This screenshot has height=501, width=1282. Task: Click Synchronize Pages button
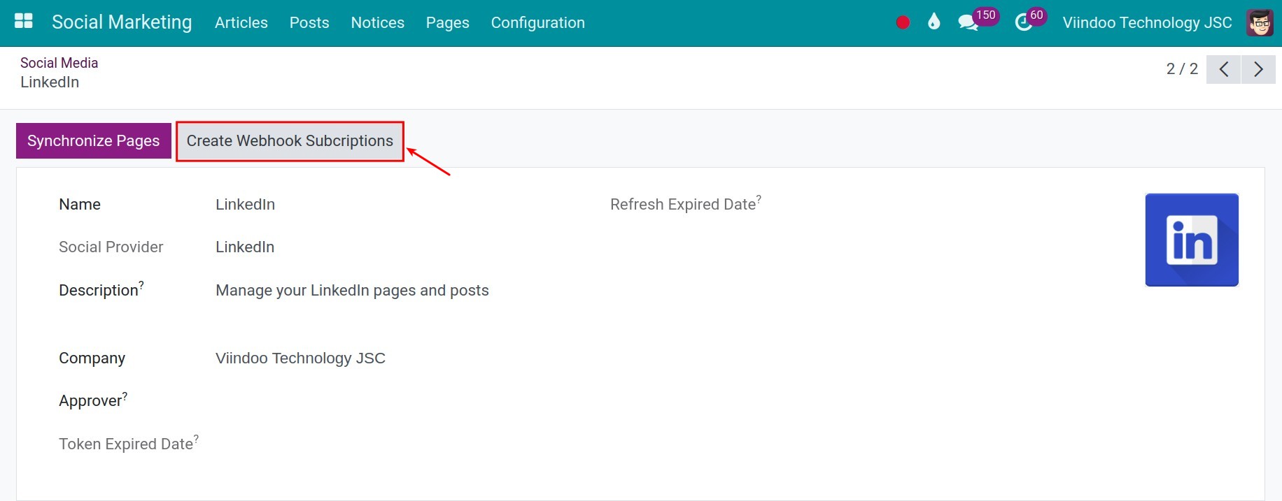[94, 140]
